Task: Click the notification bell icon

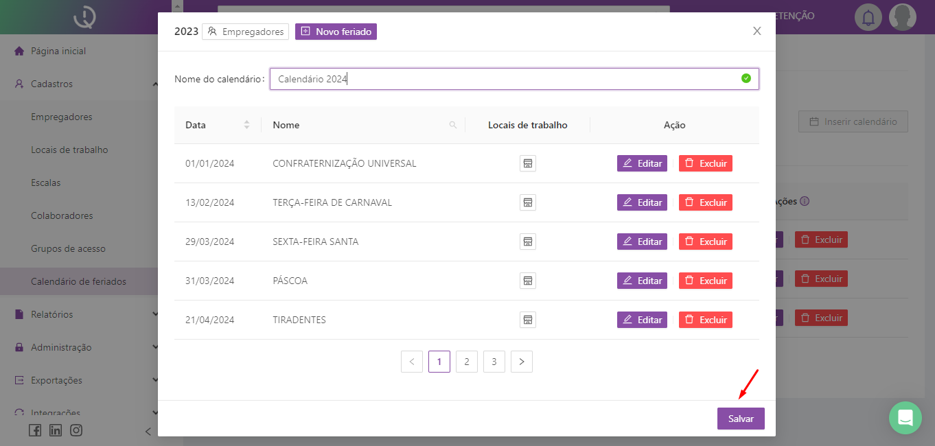Action: pyautogui.click(x=868, y=17)
